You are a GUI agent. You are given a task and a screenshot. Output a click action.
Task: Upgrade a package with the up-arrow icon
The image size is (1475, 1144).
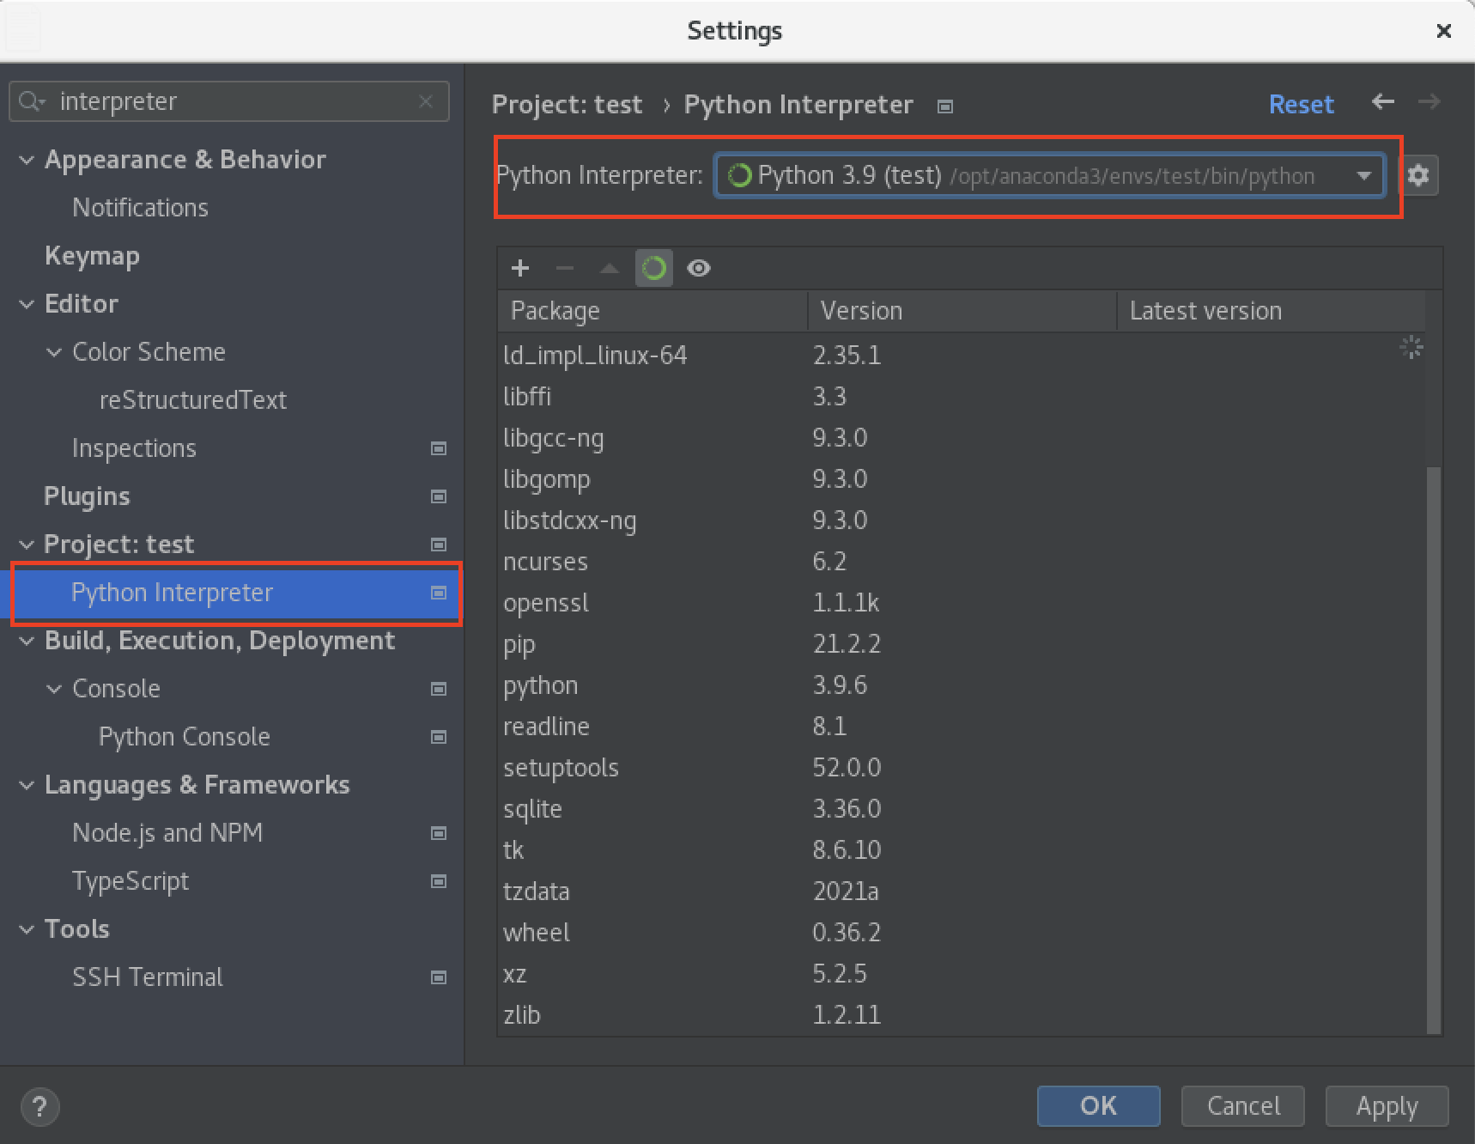[x=609, y=268]
